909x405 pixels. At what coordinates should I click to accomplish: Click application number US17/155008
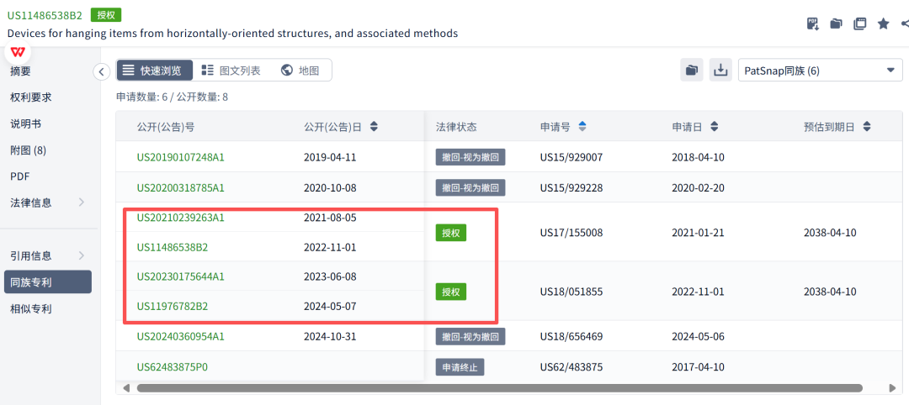tap(571, 233)
